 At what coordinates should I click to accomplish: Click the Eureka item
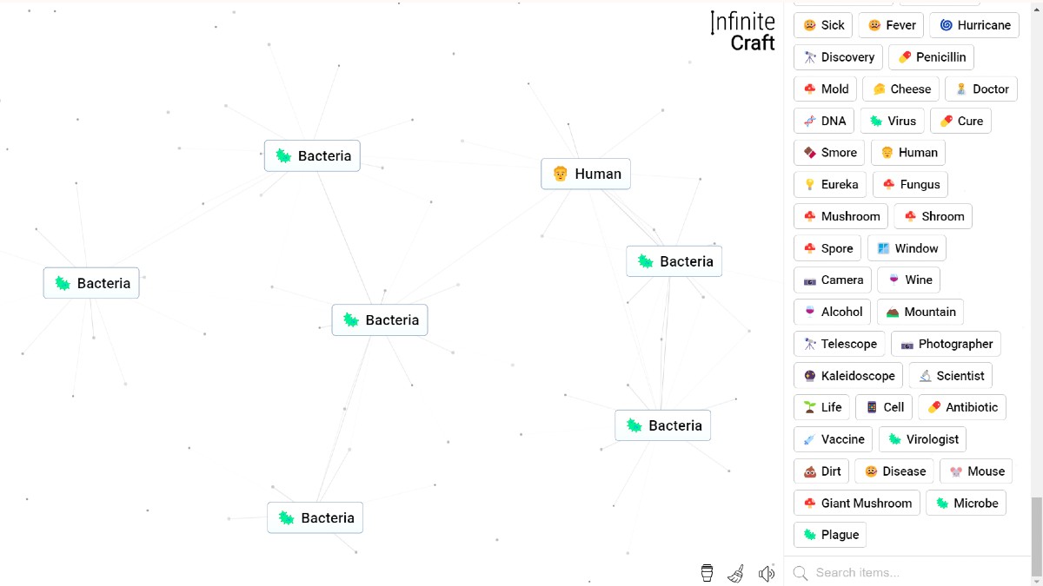tap(829, 184)
